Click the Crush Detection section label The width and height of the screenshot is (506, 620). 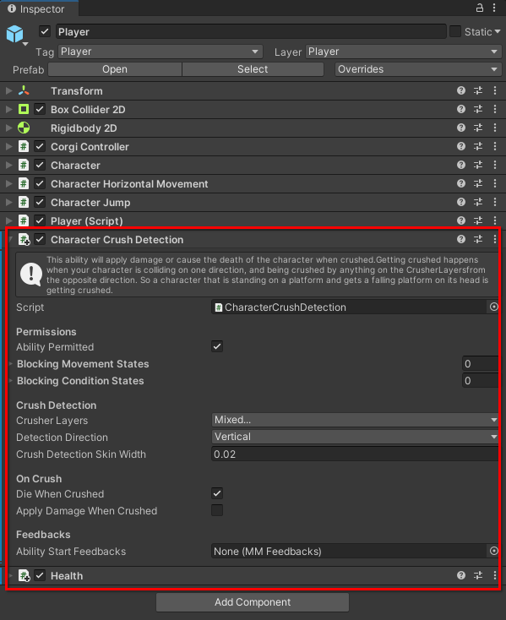(x=56, y=405)
